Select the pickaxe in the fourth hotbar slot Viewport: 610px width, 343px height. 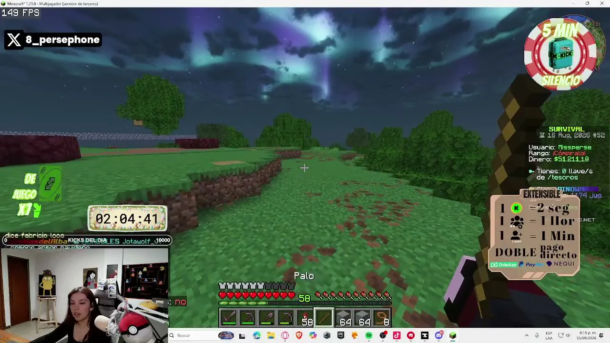[x=286, y=318]
